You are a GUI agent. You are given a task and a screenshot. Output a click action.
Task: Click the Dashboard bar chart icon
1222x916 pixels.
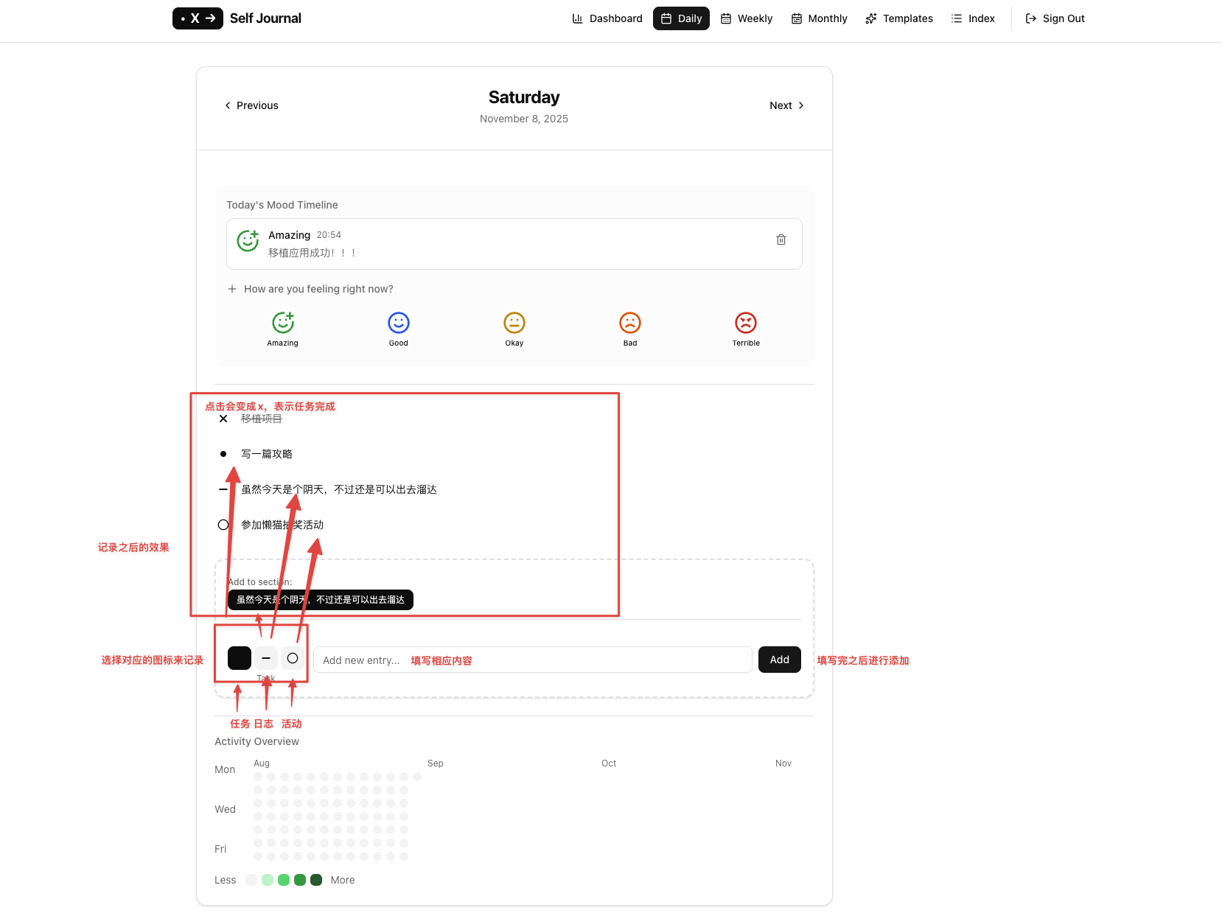(x=578, y=18)
